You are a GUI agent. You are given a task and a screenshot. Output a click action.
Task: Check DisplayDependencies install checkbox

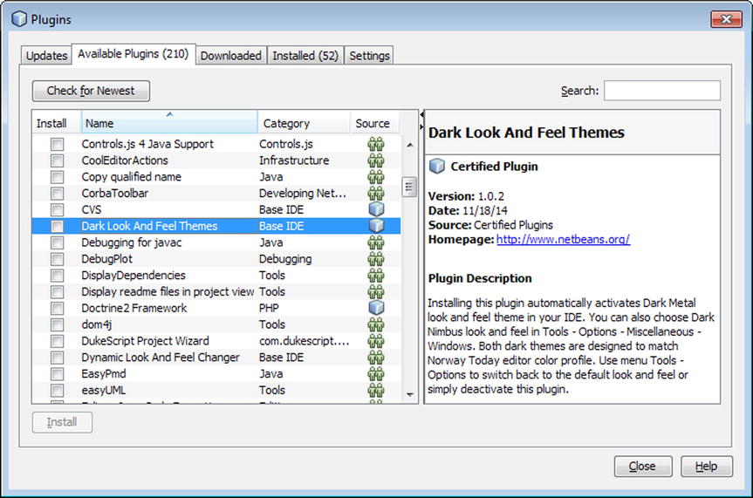click(x=57, y=276)
